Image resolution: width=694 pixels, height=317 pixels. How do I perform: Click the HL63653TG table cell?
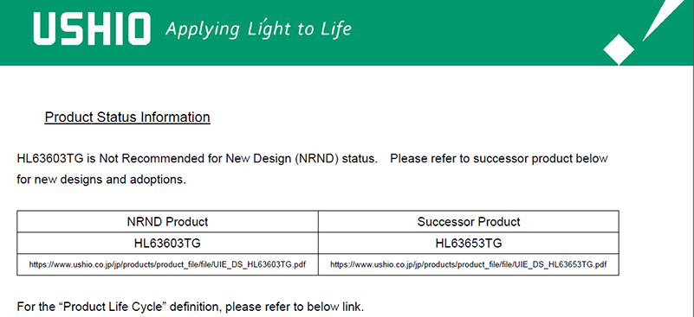pyautogui.click(x=468, y=244)
